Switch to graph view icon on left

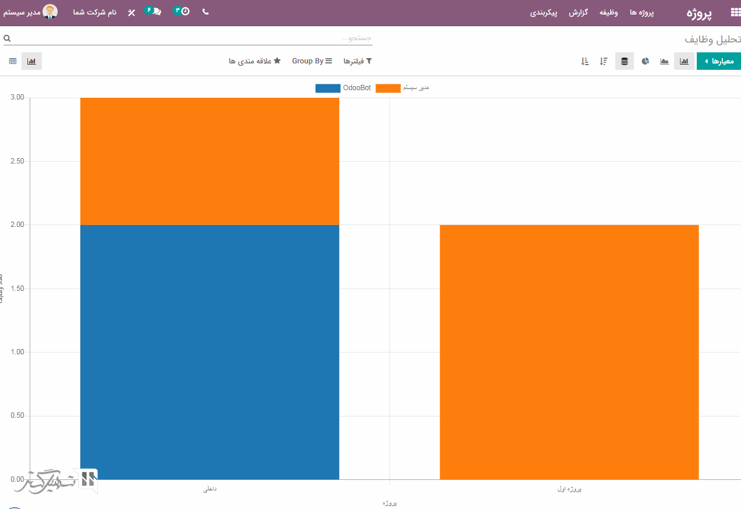[31, 61]
